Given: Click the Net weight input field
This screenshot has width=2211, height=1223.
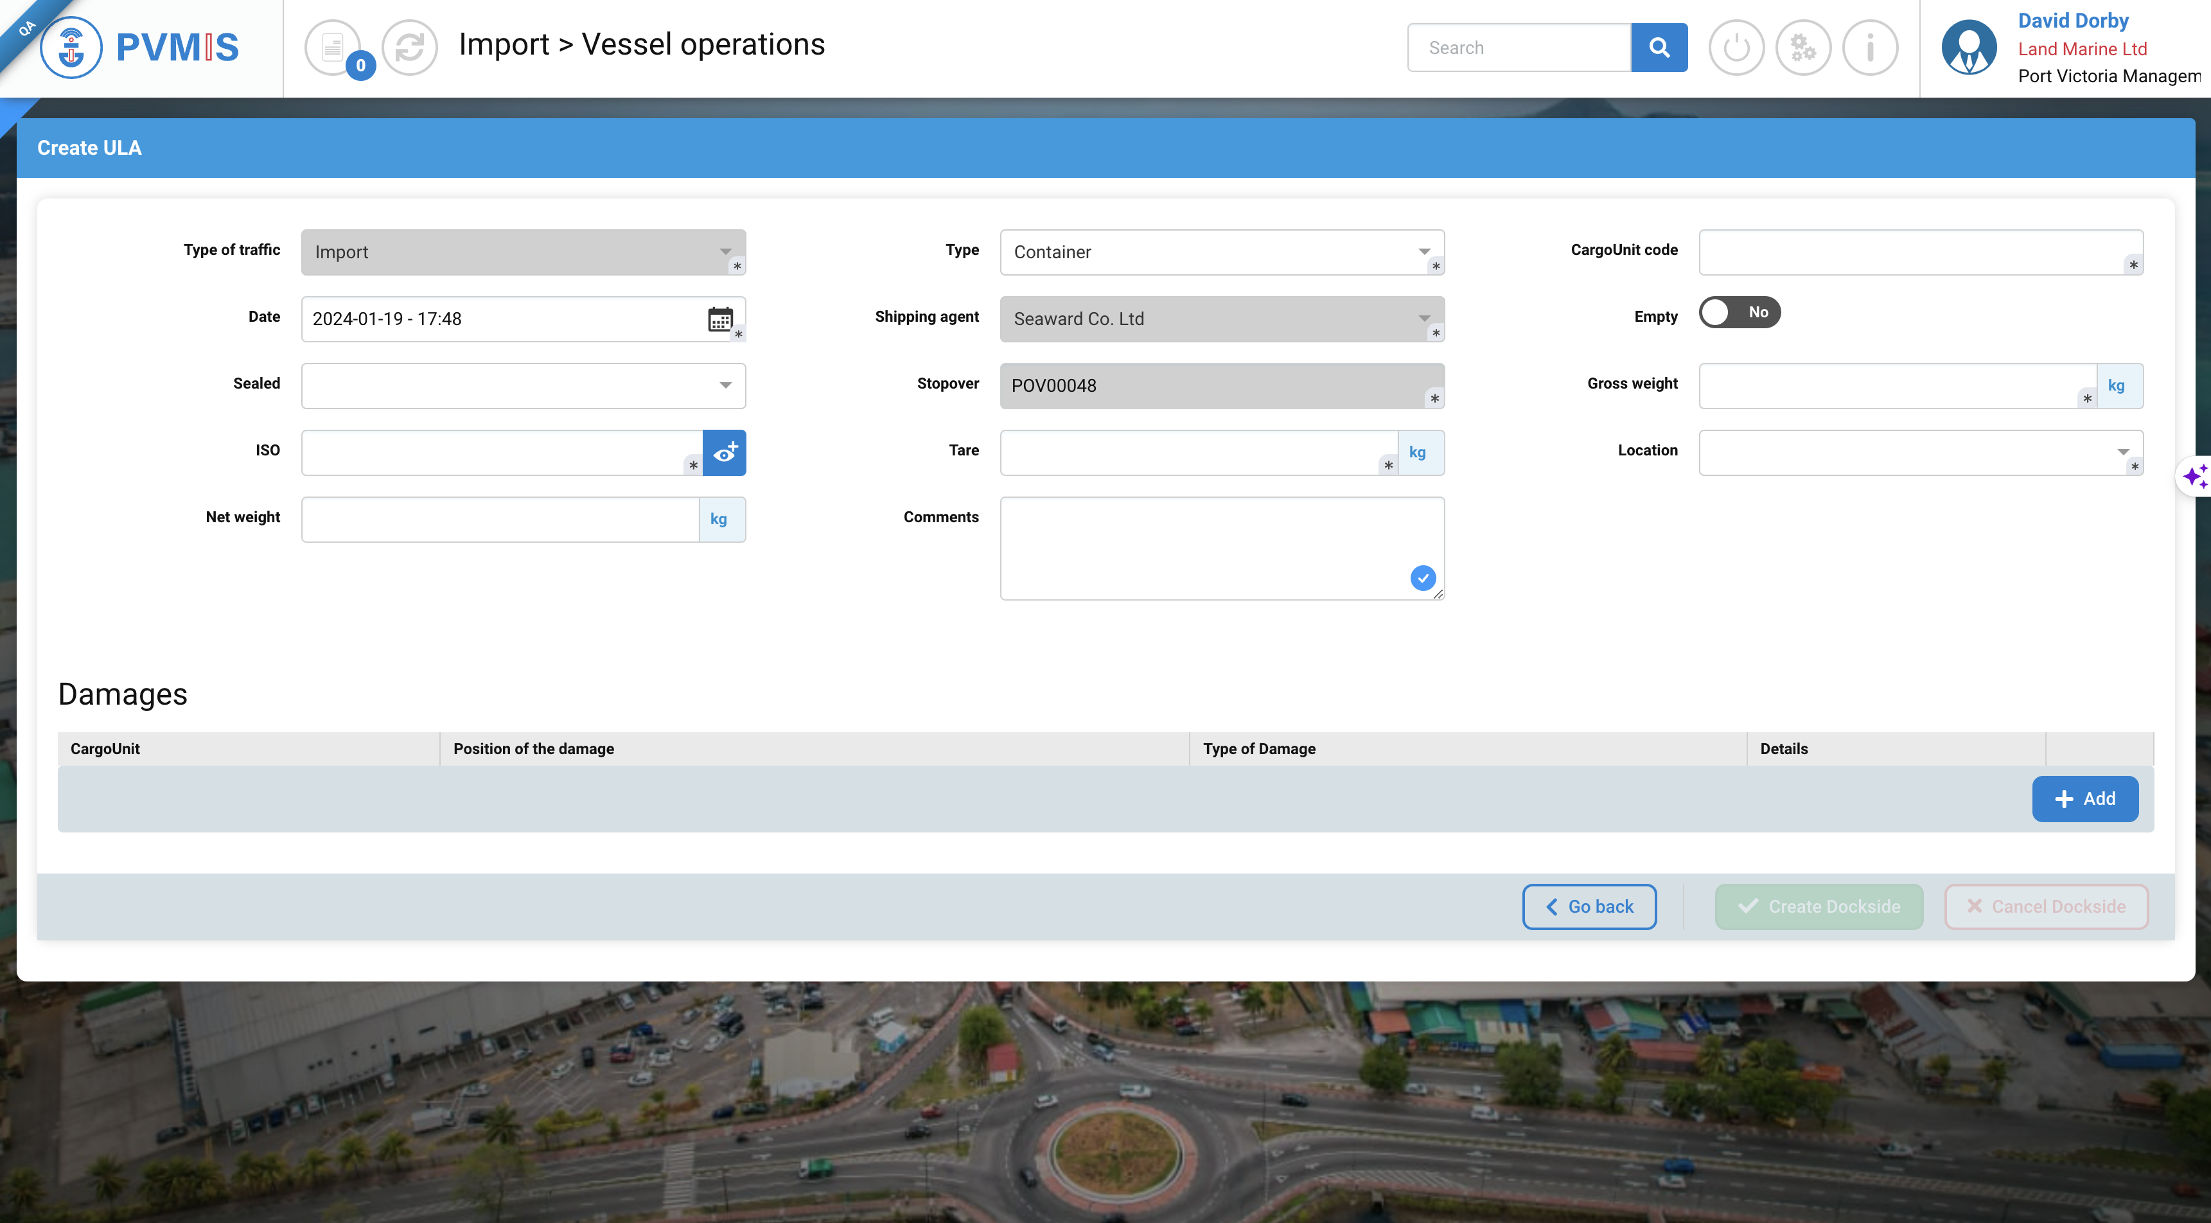Looking at the screenshot, I should pos(500,519).
